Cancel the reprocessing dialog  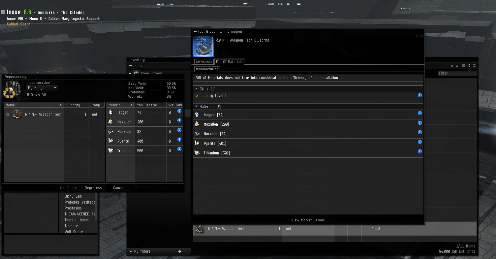118,188
